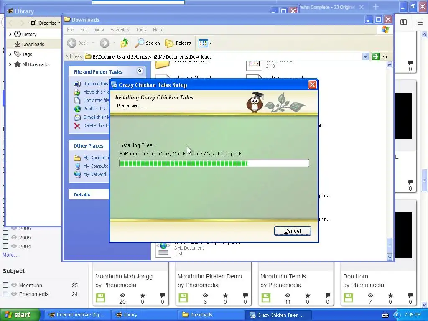Click Publish this file globe icon
Image resolution: width=428 pixels, height=321 pixels.
point(77,109)
